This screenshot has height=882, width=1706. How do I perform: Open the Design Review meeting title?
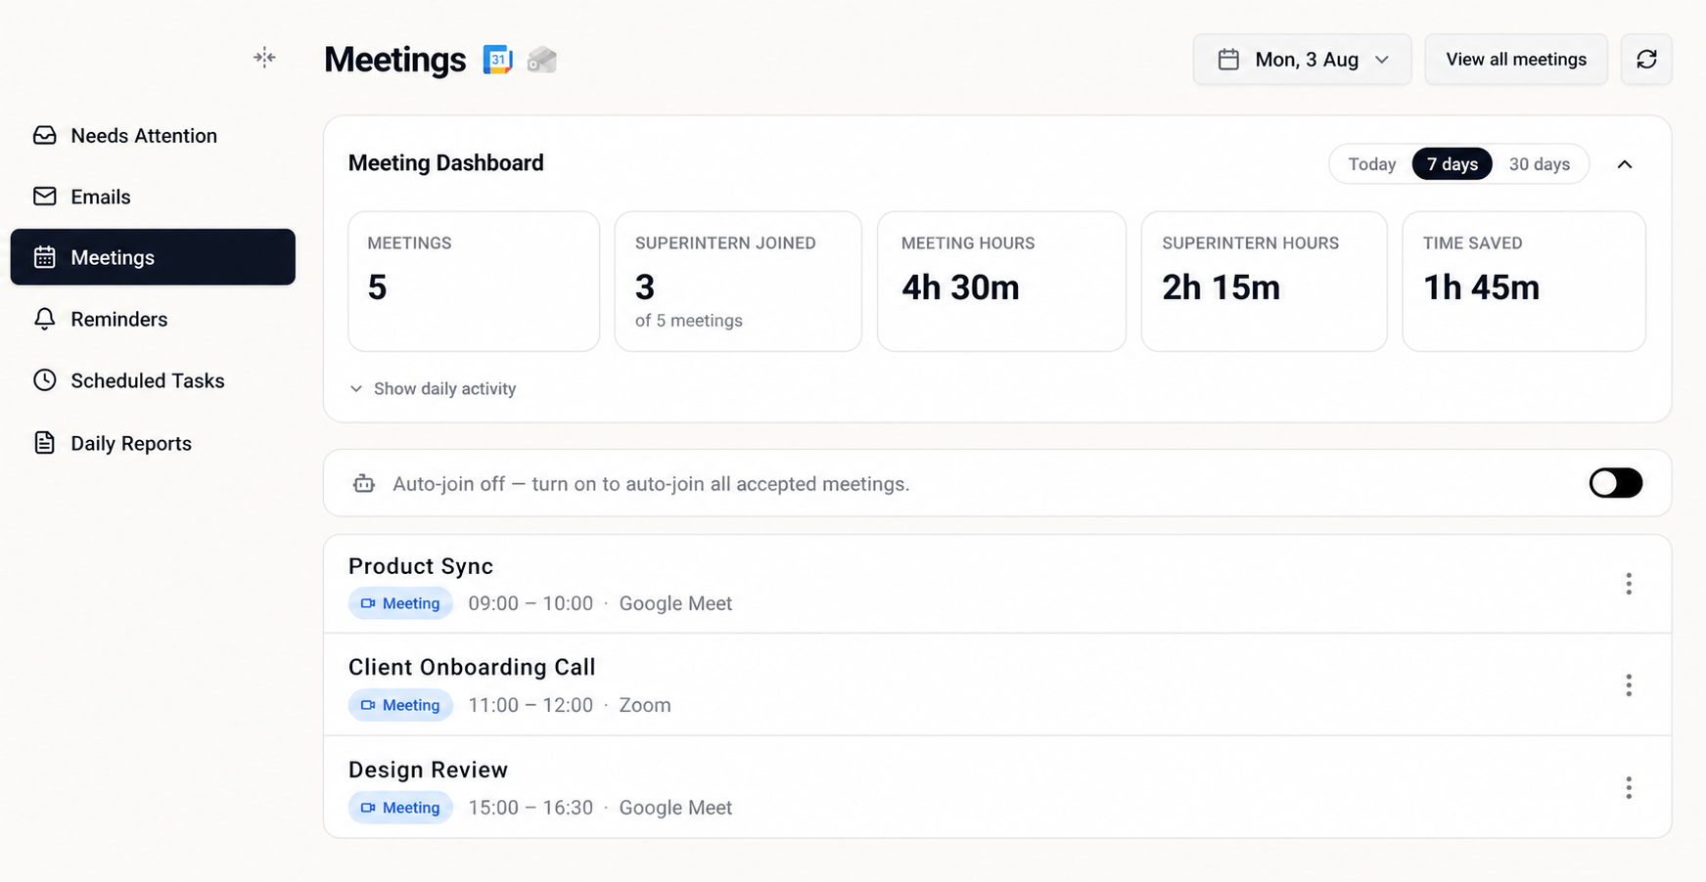tap(428, 770)
